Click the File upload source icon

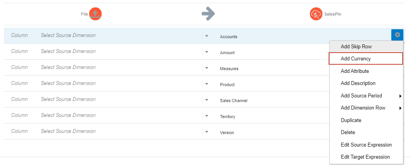coord(95,14)
